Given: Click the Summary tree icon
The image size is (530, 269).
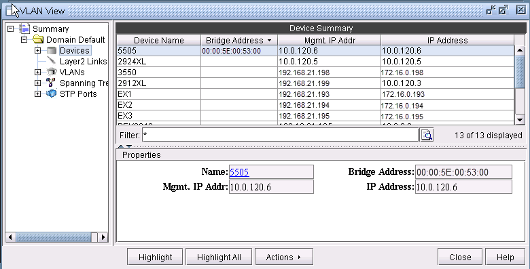Looking at the screenshot, I should (x=24, y=28).
